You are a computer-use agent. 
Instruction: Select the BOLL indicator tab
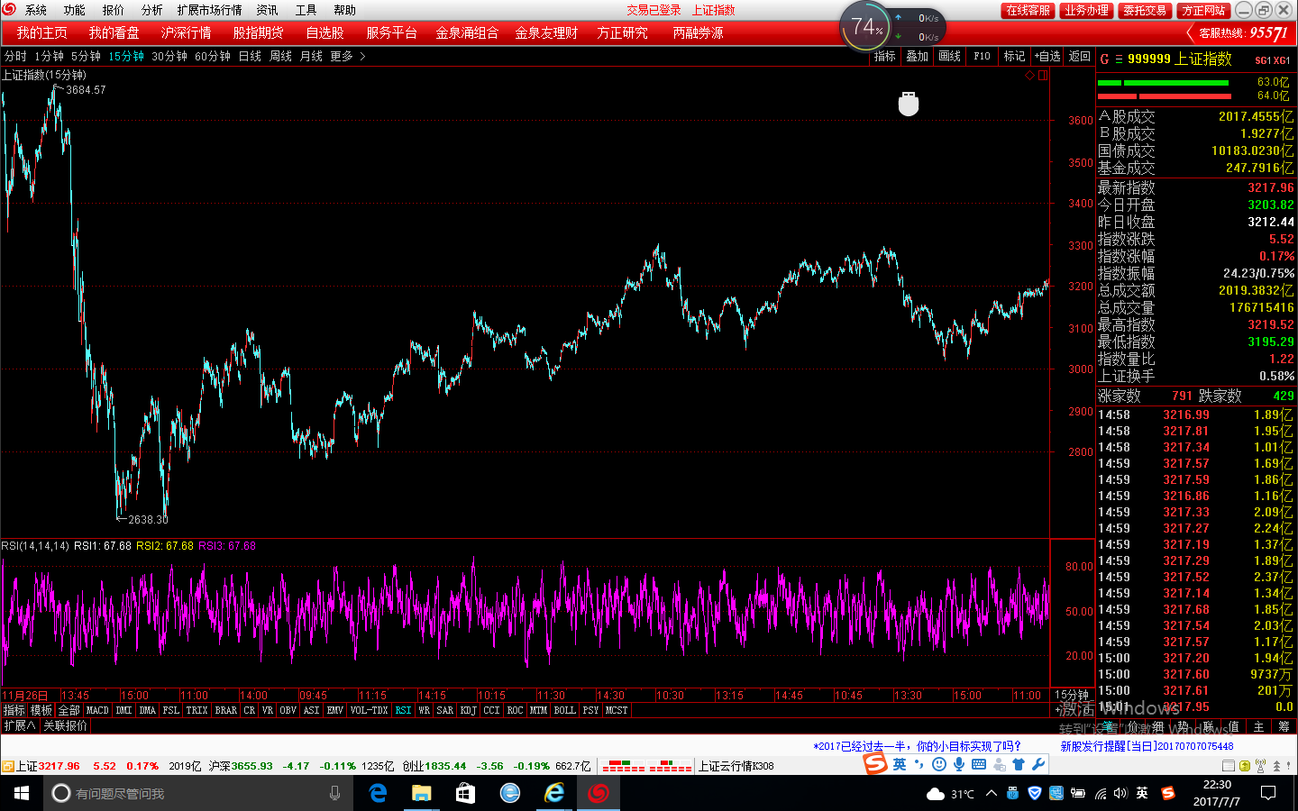click(564, 710)
